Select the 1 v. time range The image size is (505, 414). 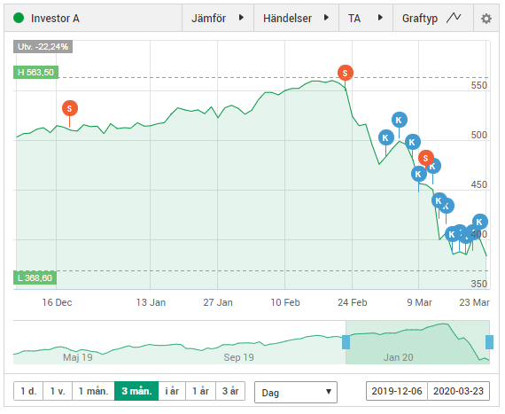tap(58, 391)
